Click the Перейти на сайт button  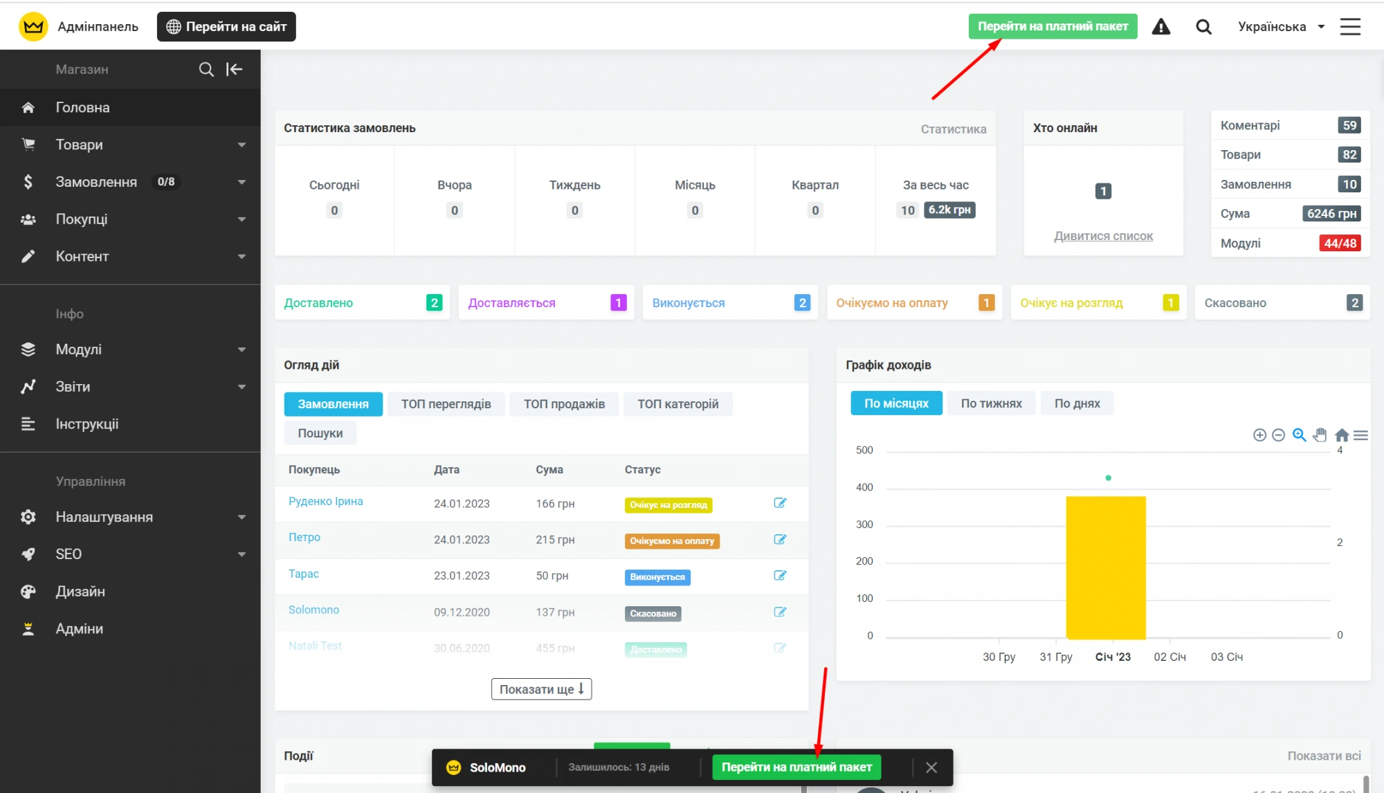tap(226, 27)
